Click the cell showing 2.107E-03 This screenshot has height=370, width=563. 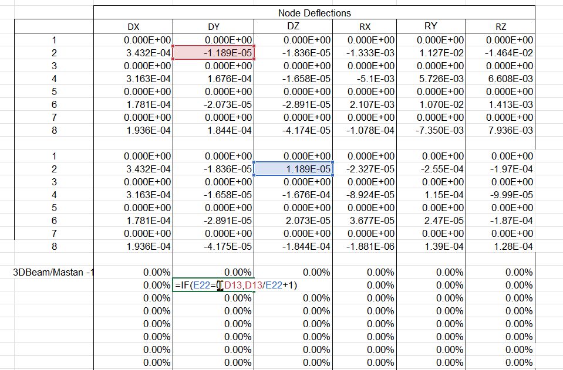(365, 104)
